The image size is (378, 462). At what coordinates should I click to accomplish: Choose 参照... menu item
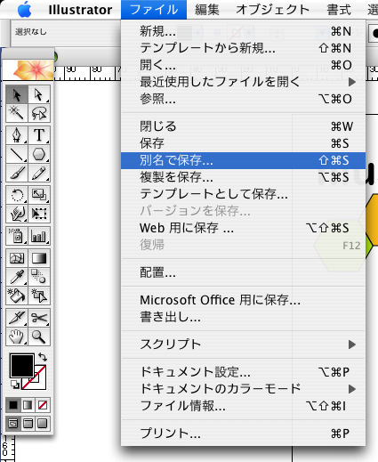(243, 99)
